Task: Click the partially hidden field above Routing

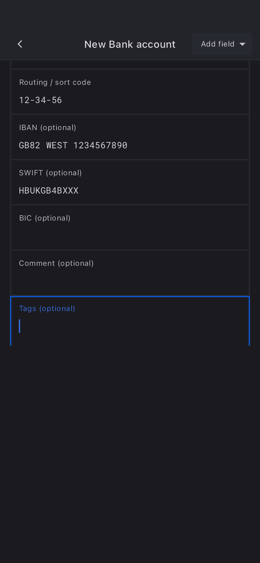Action: [x=130, y=64]
